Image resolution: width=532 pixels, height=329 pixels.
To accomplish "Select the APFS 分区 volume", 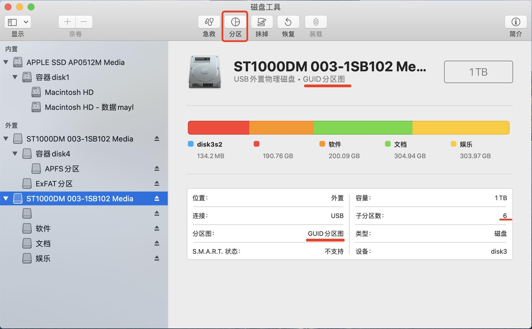I will pos(84,169).
